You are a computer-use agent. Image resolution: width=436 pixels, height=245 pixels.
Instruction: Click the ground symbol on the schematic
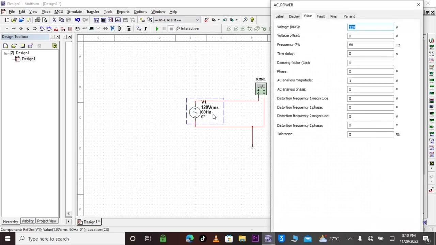tap(252, 147)
